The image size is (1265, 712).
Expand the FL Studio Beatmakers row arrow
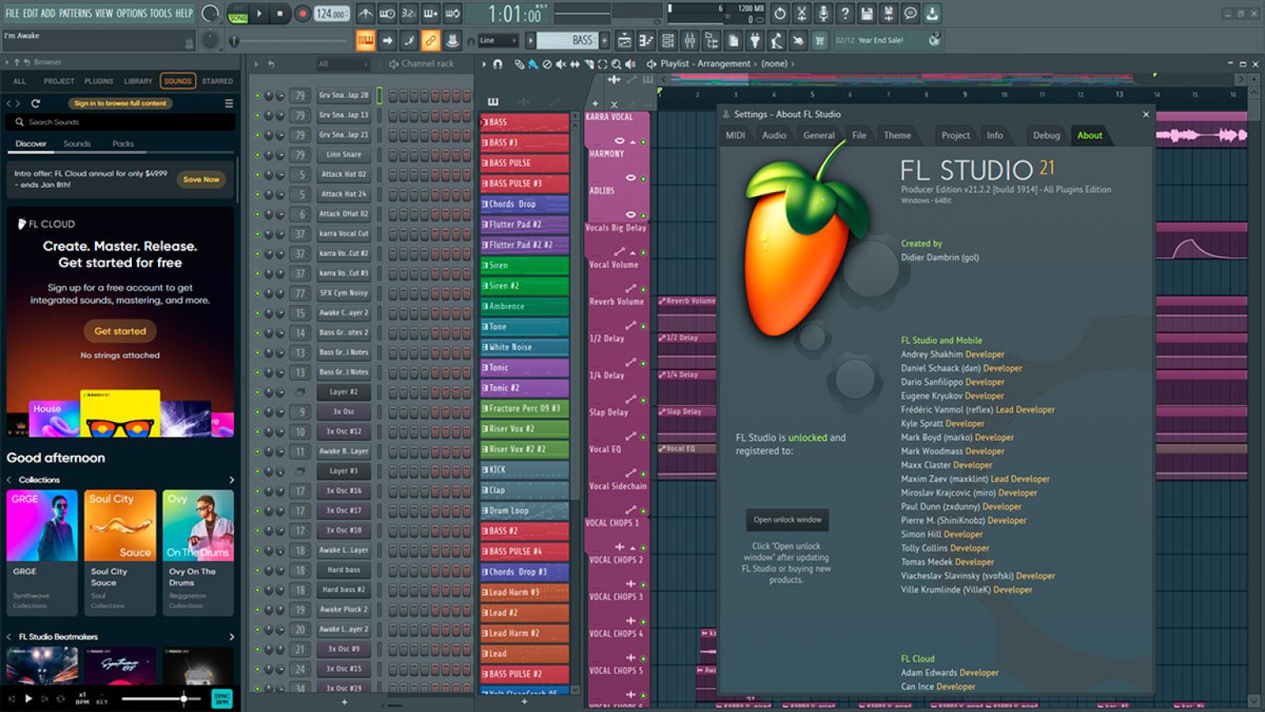[x=231, y=637]
